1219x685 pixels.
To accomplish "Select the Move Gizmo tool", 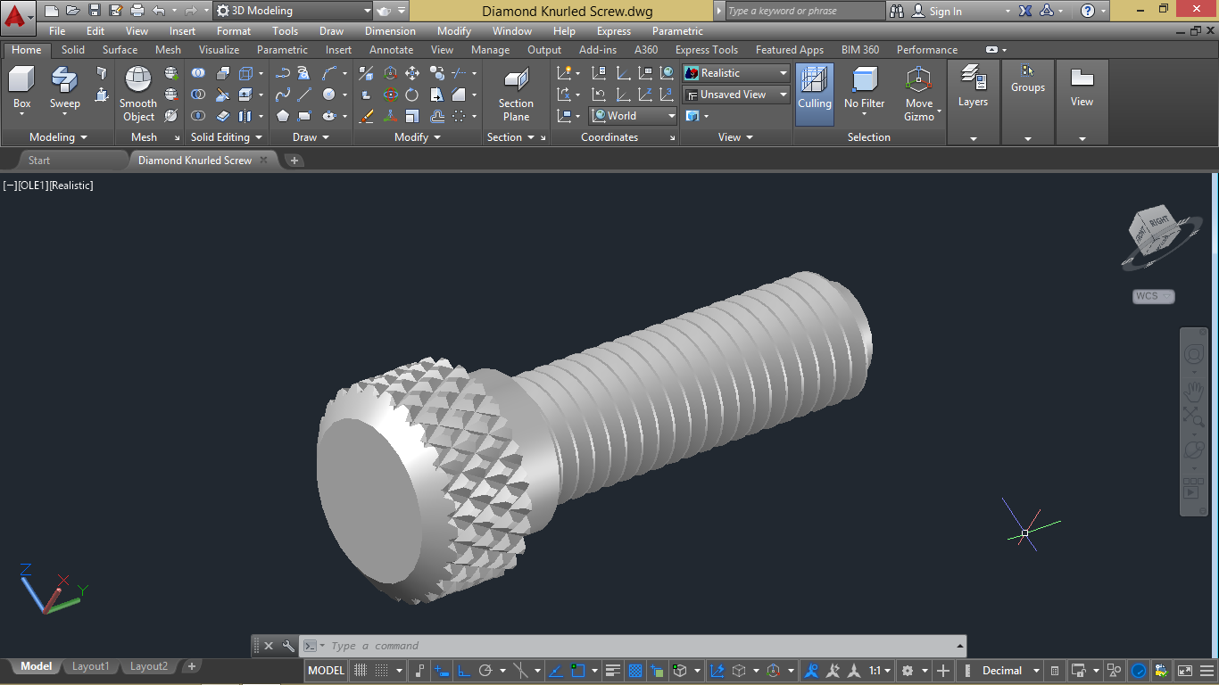I will 918,95.
